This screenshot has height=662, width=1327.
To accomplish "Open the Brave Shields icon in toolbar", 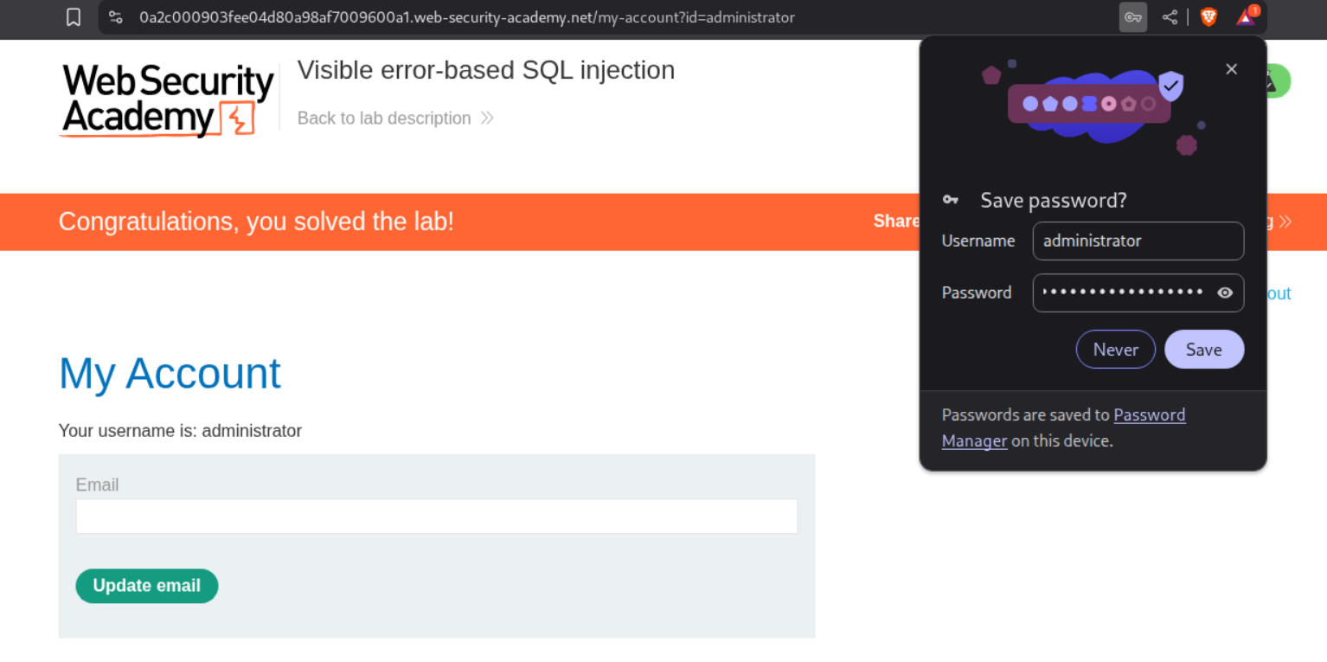I will tap(1208, 16).
